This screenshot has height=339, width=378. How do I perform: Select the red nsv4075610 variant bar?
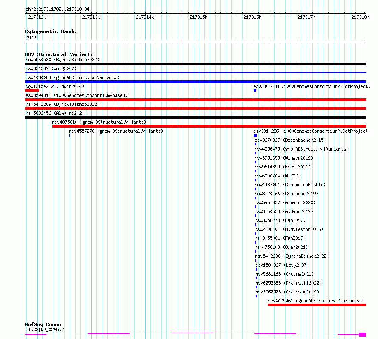tap(209, 126)
